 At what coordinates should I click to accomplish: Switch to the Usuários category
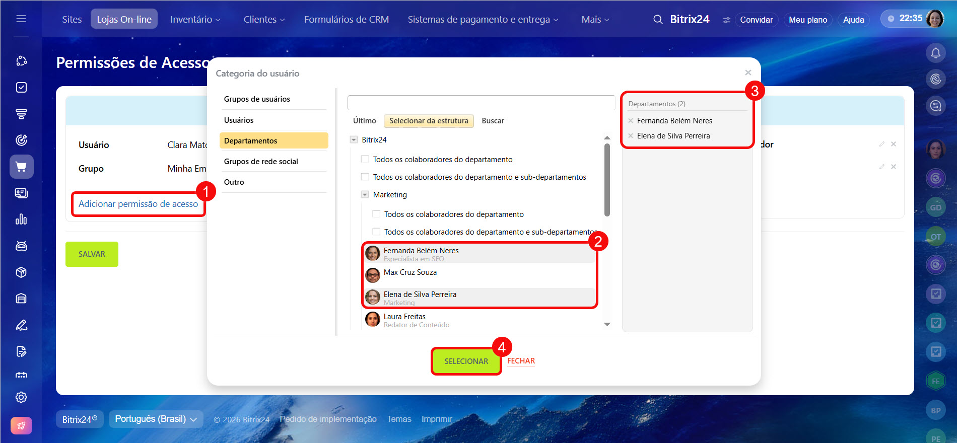pyautogui.click(x=239, y=120)
